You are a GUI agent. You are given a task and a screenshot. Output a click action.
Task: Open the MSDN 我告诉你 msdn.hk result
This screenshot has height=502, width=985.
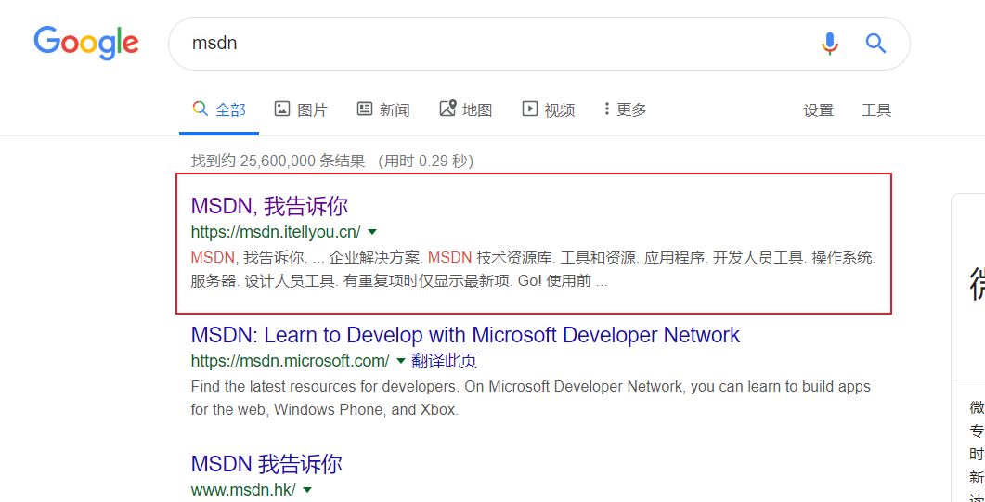(266, 464)
